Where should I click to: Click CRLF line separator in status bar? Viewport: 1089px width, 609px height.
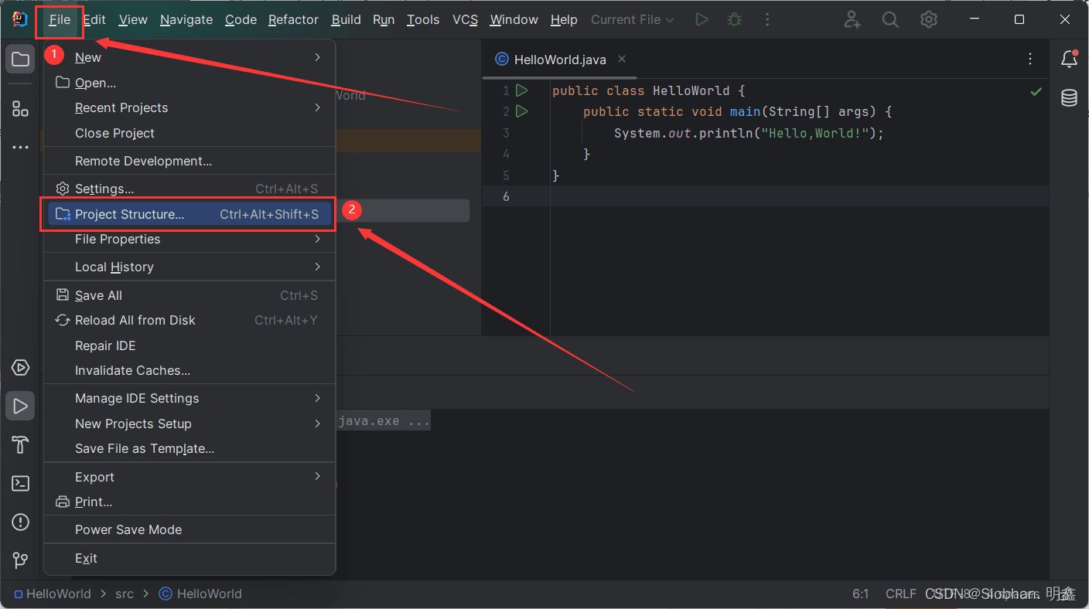tap(901, 594)
